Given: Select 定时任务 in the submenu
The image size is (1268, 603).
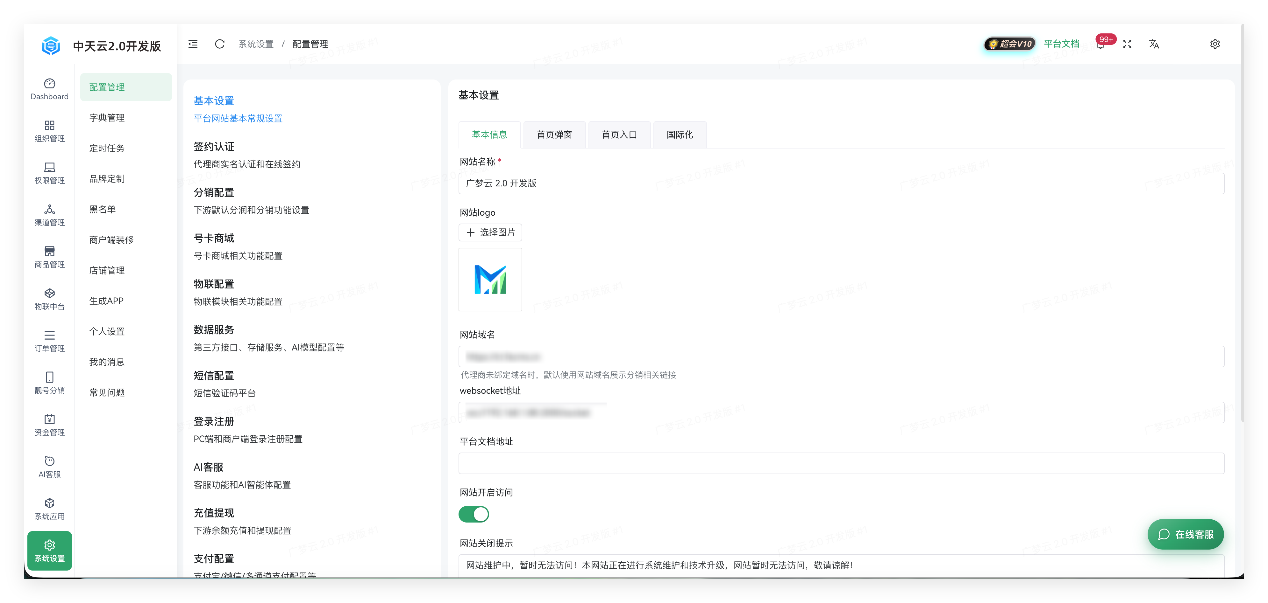Looking at the screenshot, I should (x=126, y=148).
